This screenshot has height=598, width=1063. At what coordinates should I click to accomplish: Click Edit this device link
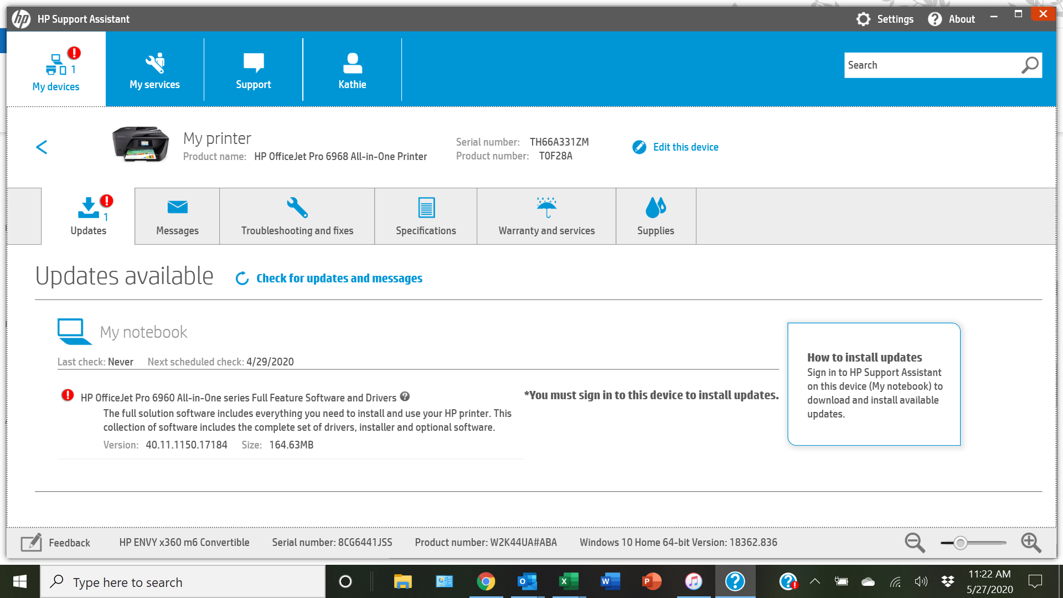point(685,147)
